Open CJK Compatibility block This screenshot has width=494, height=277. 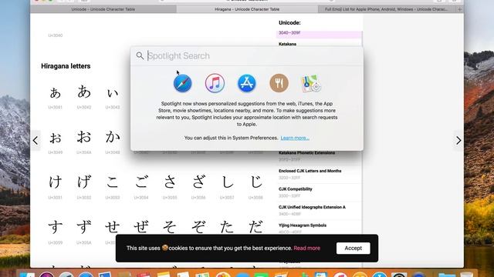(295, 189)
